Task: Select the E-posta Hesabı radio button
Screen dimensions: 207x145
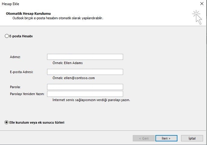Action: [x=7, y=36]
